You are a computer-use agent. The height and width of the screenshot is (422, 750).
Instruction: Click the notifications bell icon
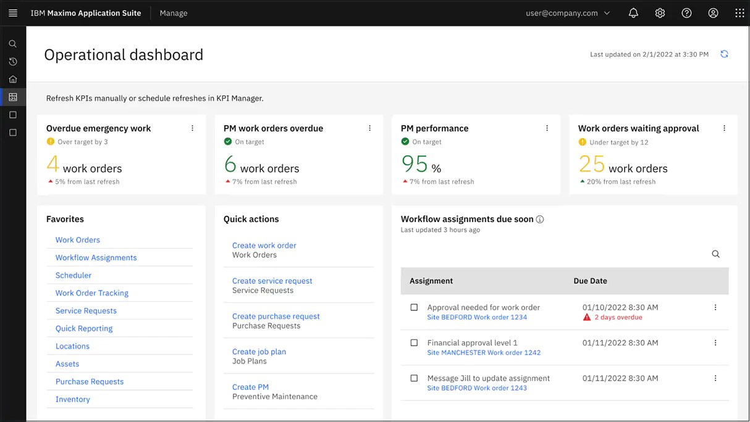click(633, 12)
